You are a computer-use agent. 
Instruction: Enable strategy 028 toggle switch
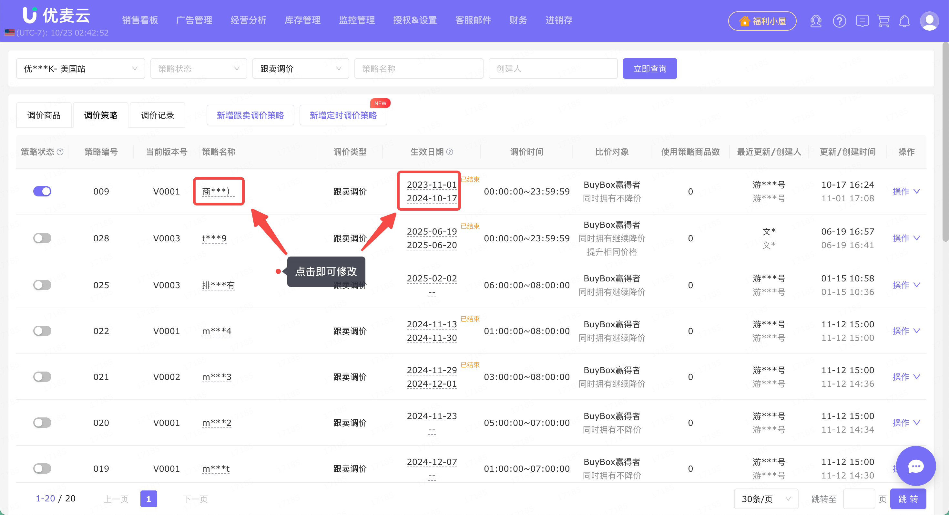coord(42,238)
